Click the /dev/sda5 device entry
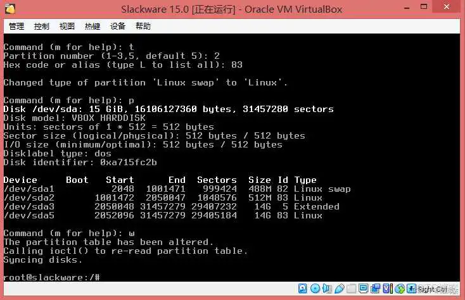Image resolution: width=465 pixels, height=300 pixels. pos(29,215)
